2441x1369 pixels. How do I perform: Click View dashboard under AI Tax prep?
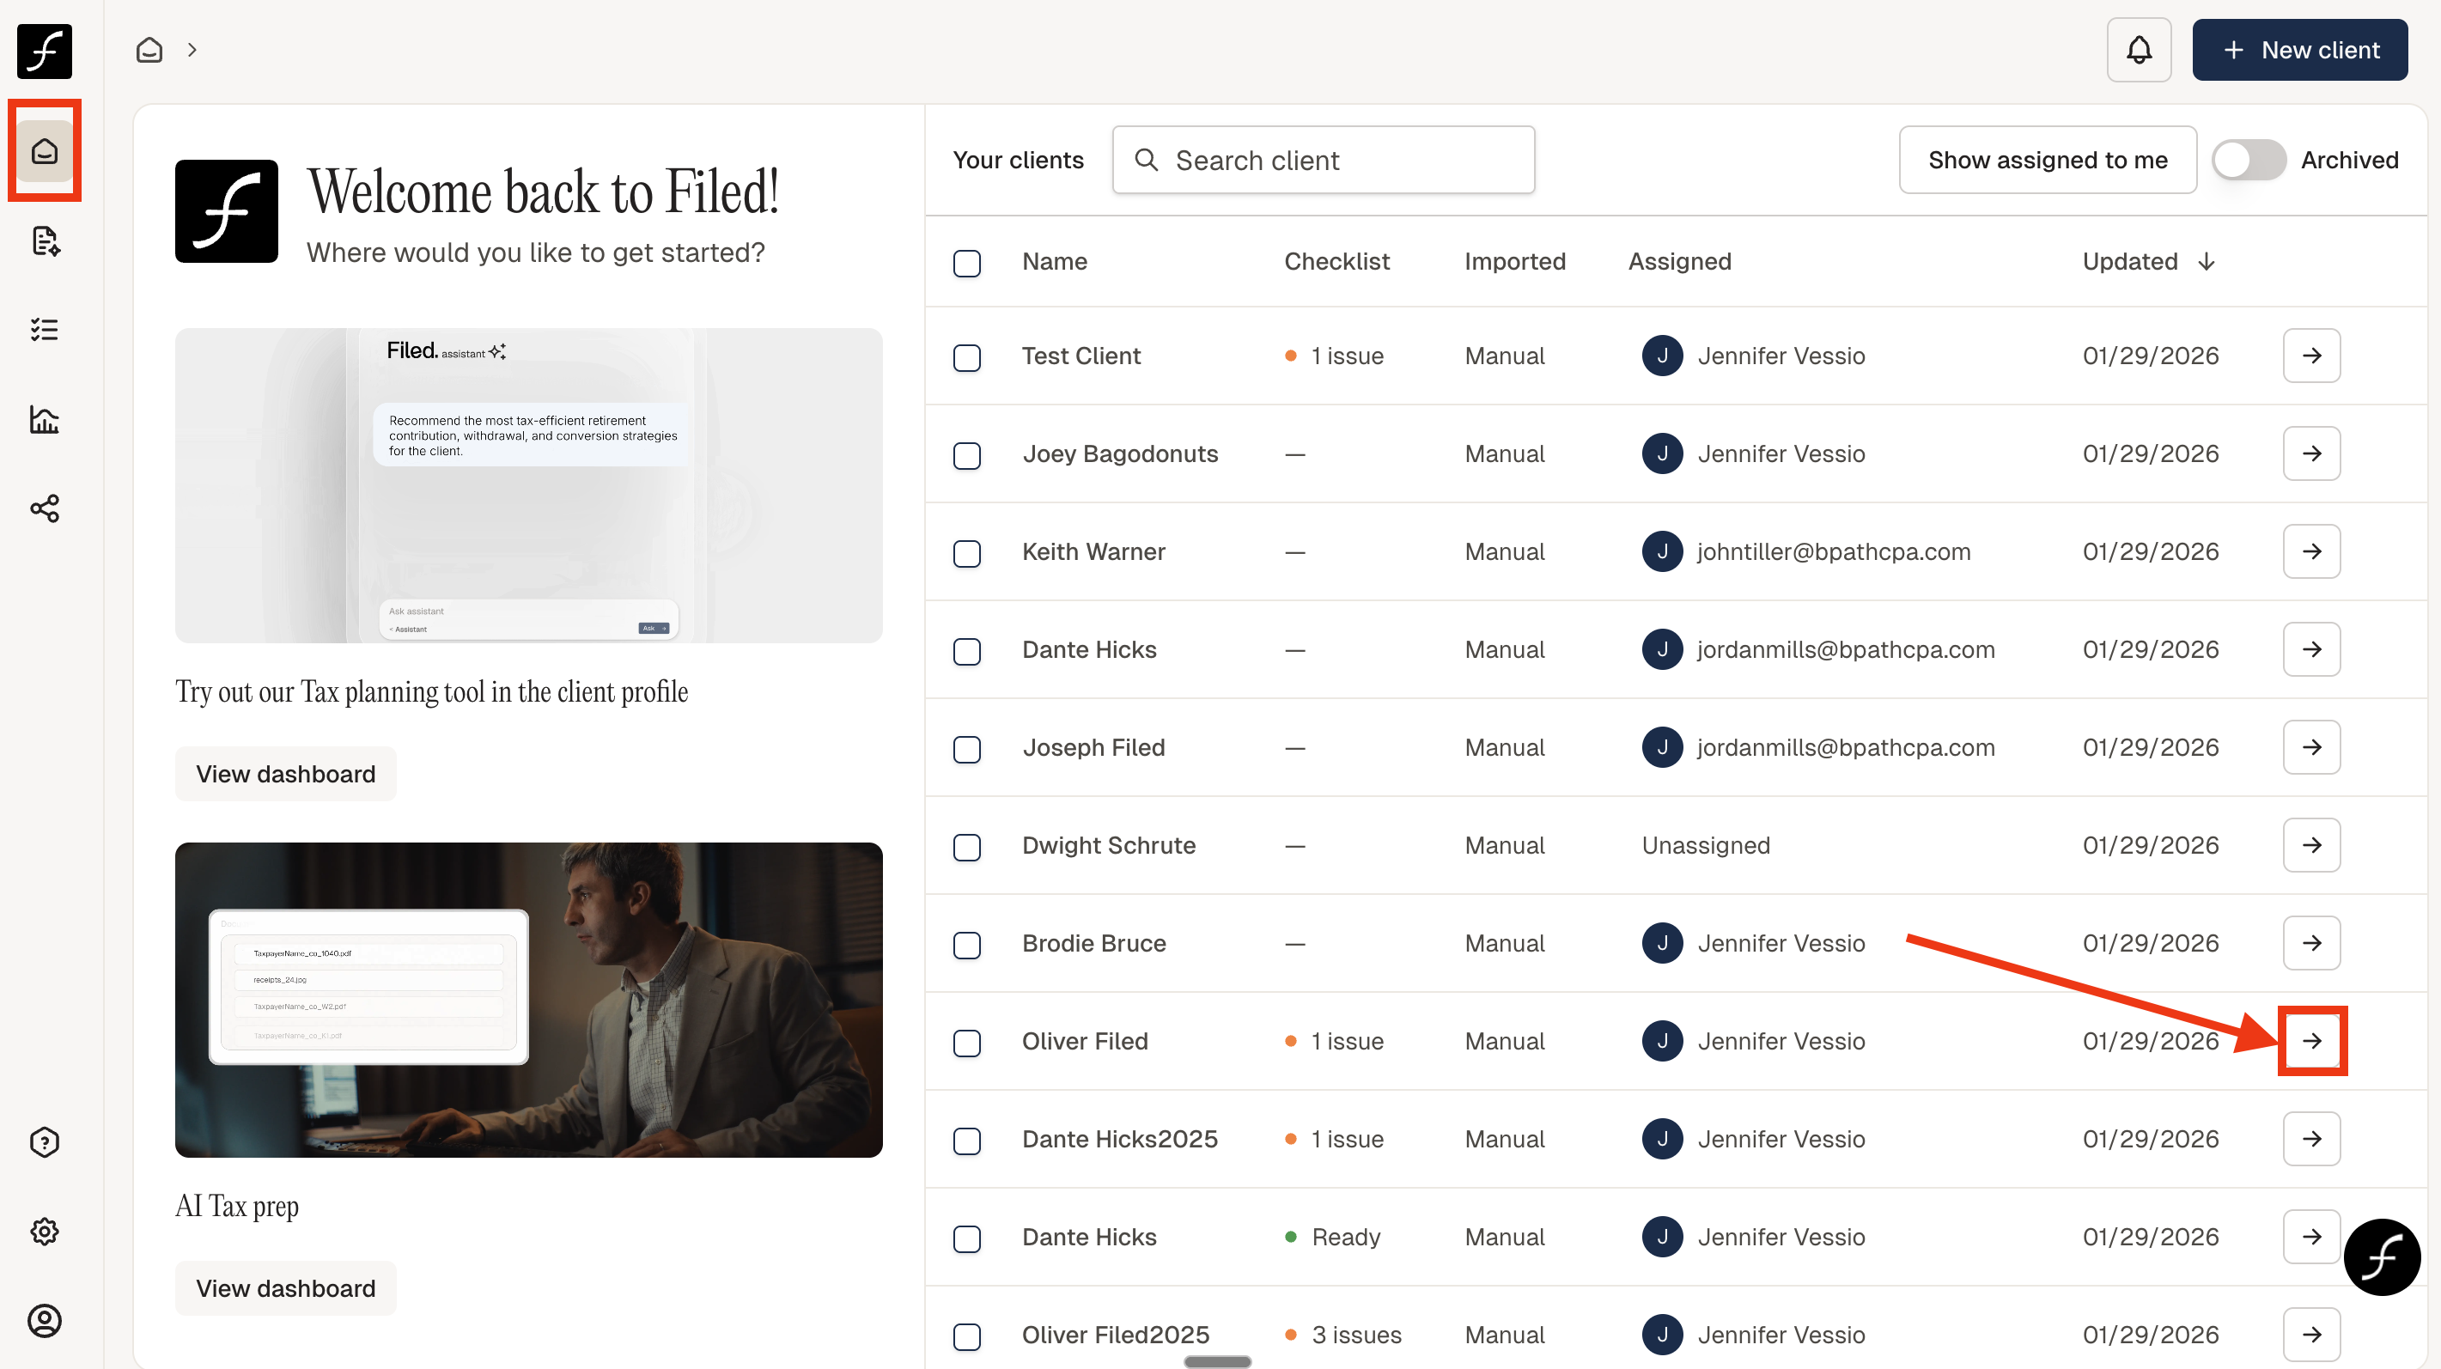click(x=285, y=1288)
